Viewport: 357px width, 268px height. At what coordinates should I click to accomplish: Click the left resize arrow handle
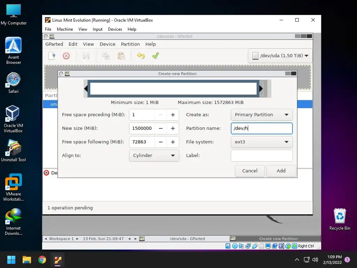tap(86, 89)
